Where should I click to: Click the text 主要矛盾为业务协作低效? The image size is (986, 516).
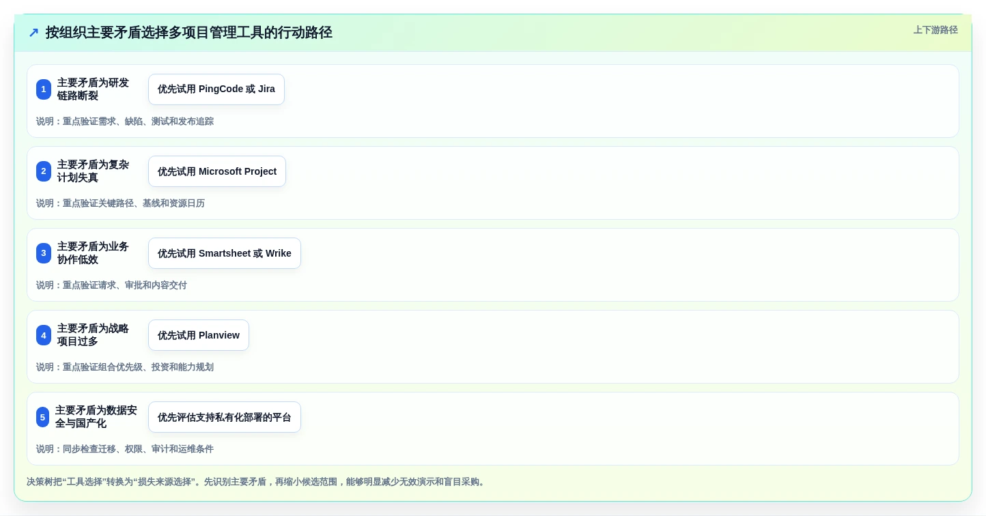[93, 253]
